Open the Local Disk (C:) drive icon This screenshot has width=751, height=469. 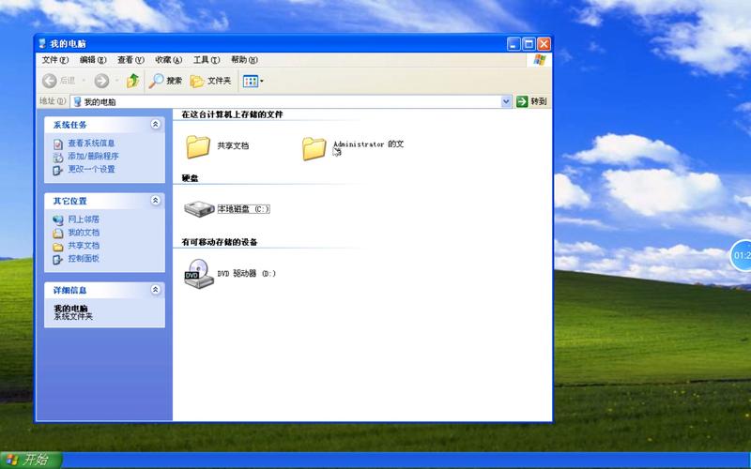pyautogui.click(x=198, y=209)
